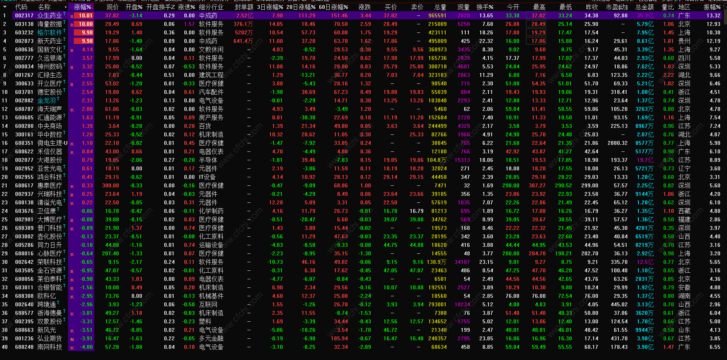Sort by the 开盘% column header
The image size is (727, 360).
point(134,7)
